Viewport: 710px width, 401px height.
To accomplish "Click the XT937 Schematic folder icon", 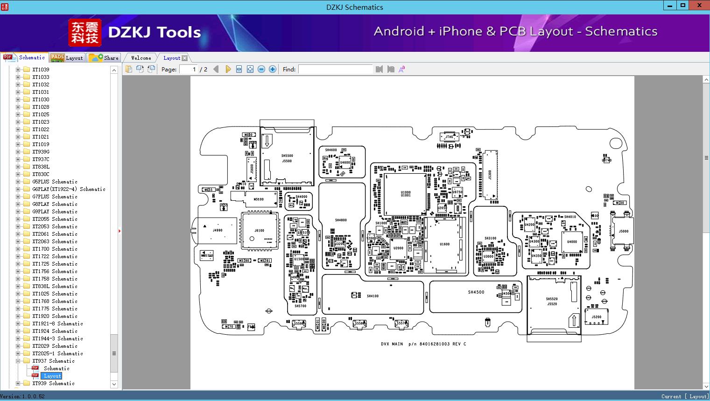I will (x=27, y=361).
